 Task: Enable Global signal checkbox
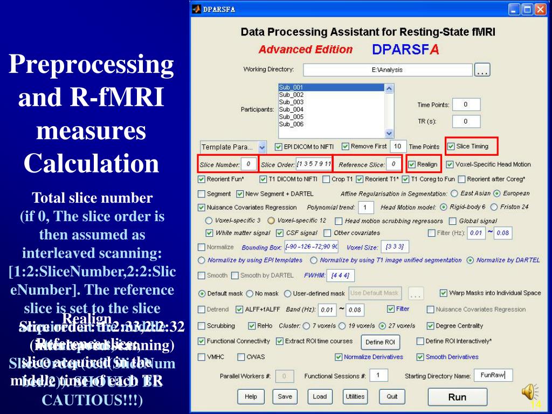coord(452,221)
